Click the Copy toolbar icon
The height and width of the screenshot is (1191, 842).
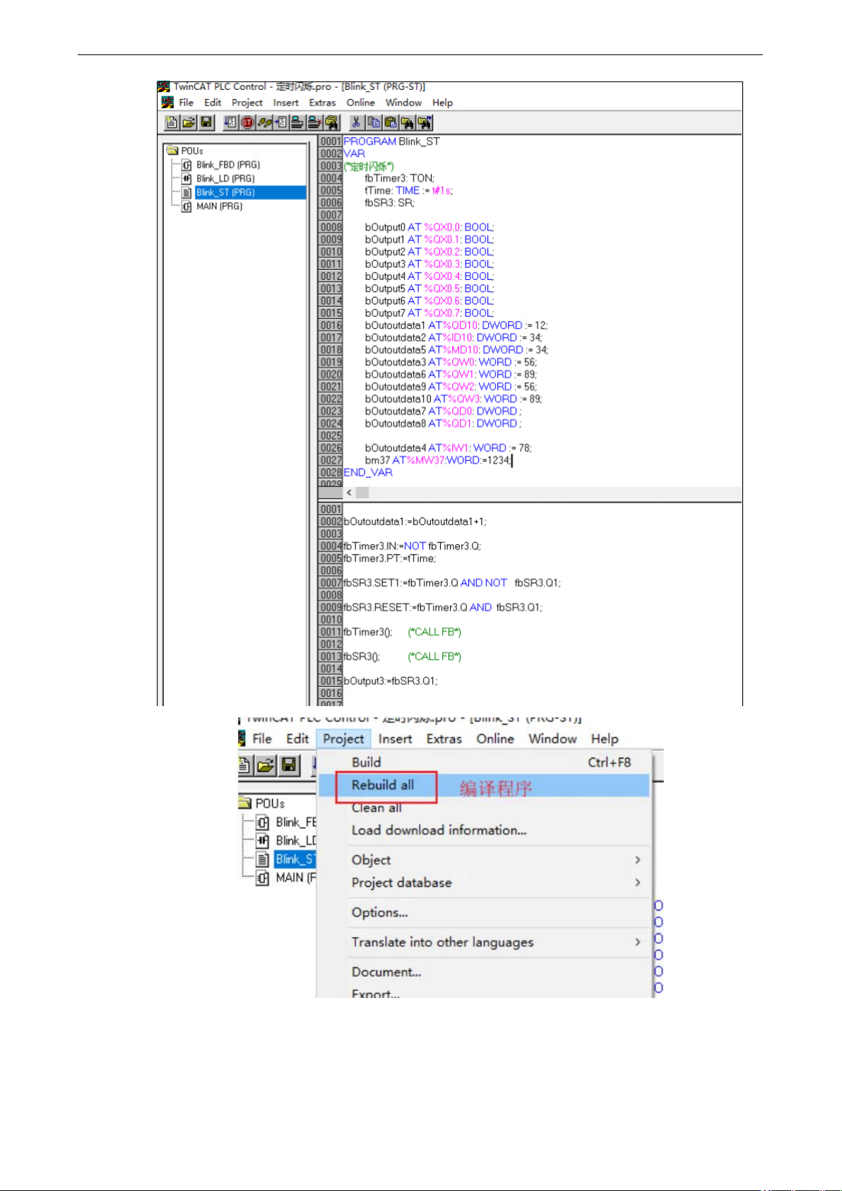click(374, 122)
